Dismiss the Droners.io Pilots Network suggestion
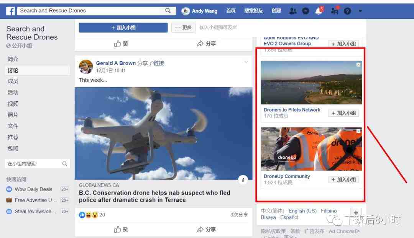The width and height of the screenshot is (414, 238). coord(358,65)
